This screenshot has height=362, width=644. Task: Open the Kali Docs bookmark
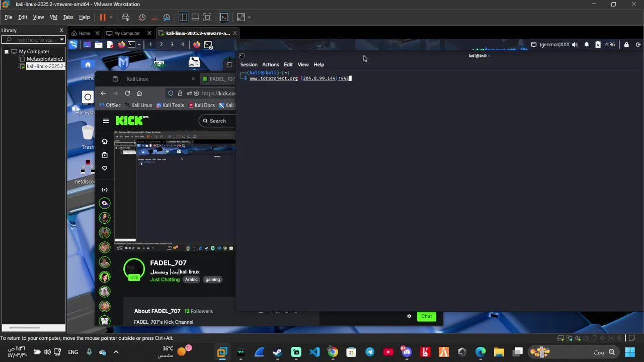[201, 105]
